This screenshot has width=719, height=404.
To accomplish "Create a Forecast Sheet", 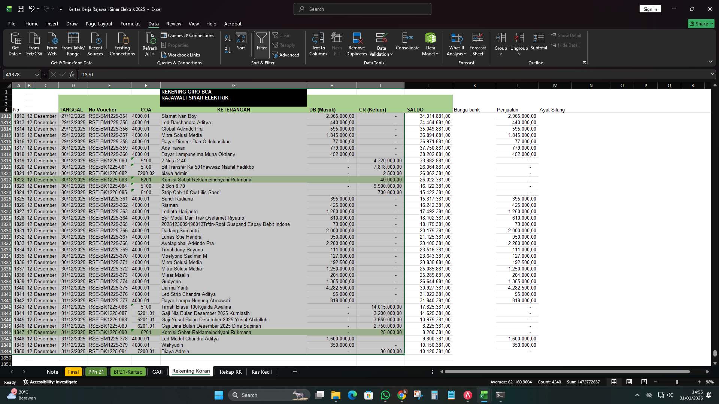I will pyautogui.click(x=478, y=44).
